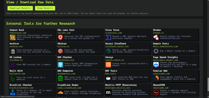209x98 pixels.
Task: Follow the dnschecker.org link
Action: pos(66,60)
